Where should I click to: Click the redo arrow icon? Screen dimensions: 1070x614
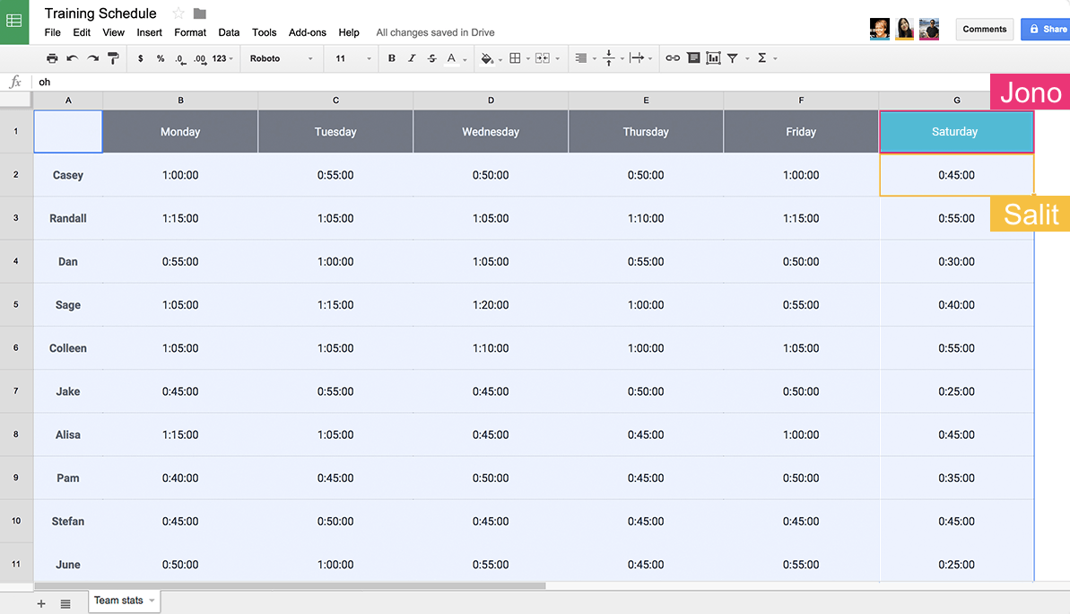click(92, 58)
